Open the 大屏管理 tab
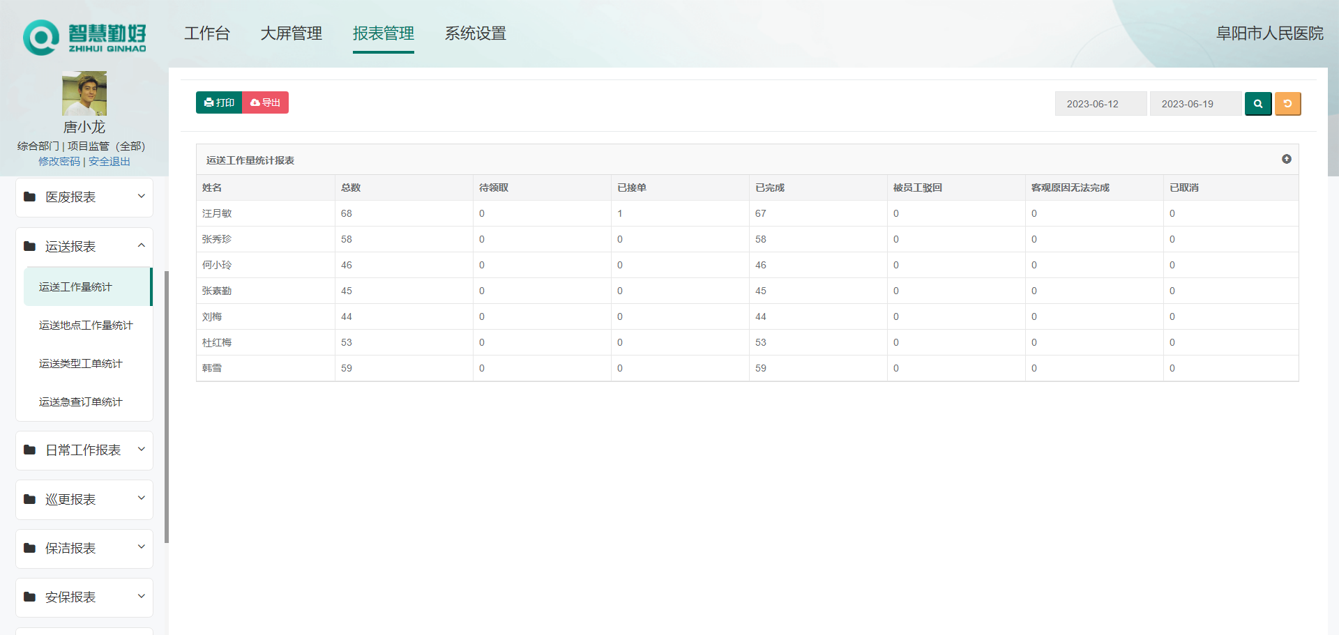This screenshot has height=635, width=1339. [291, 33]
